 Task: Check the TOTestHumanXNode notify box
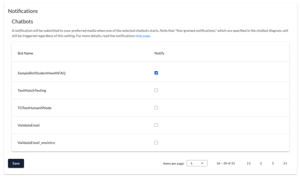(x=156, y=108)
